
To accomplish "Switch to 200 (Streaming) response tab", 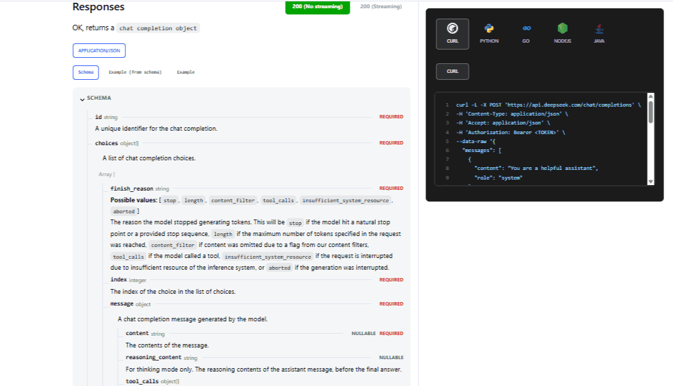I will pos(381,7).
